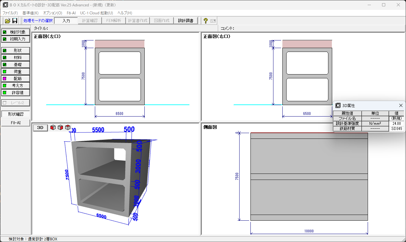Open the 基礎 input button
Viewport: 406px width, 242px height.
point(16,64)
